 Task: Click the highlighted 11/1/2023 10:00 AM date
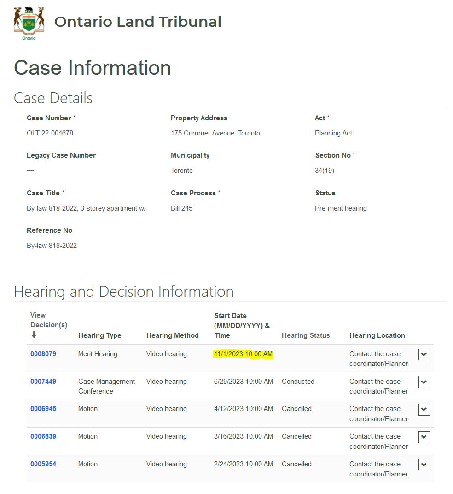point(243,354)
